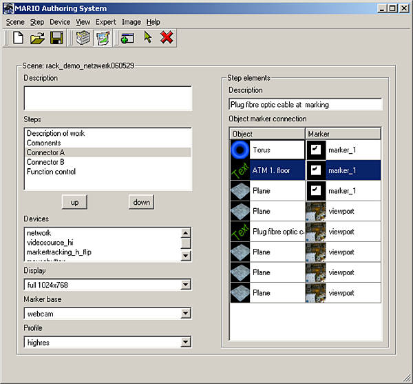Move the step up with the up button
The width and height of the screenshot is (413, 384).
click(74, 202)
